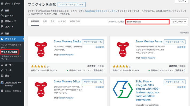Click the star rating of Snow Monkey Forms
190x106 pixels.
point(120,66)
